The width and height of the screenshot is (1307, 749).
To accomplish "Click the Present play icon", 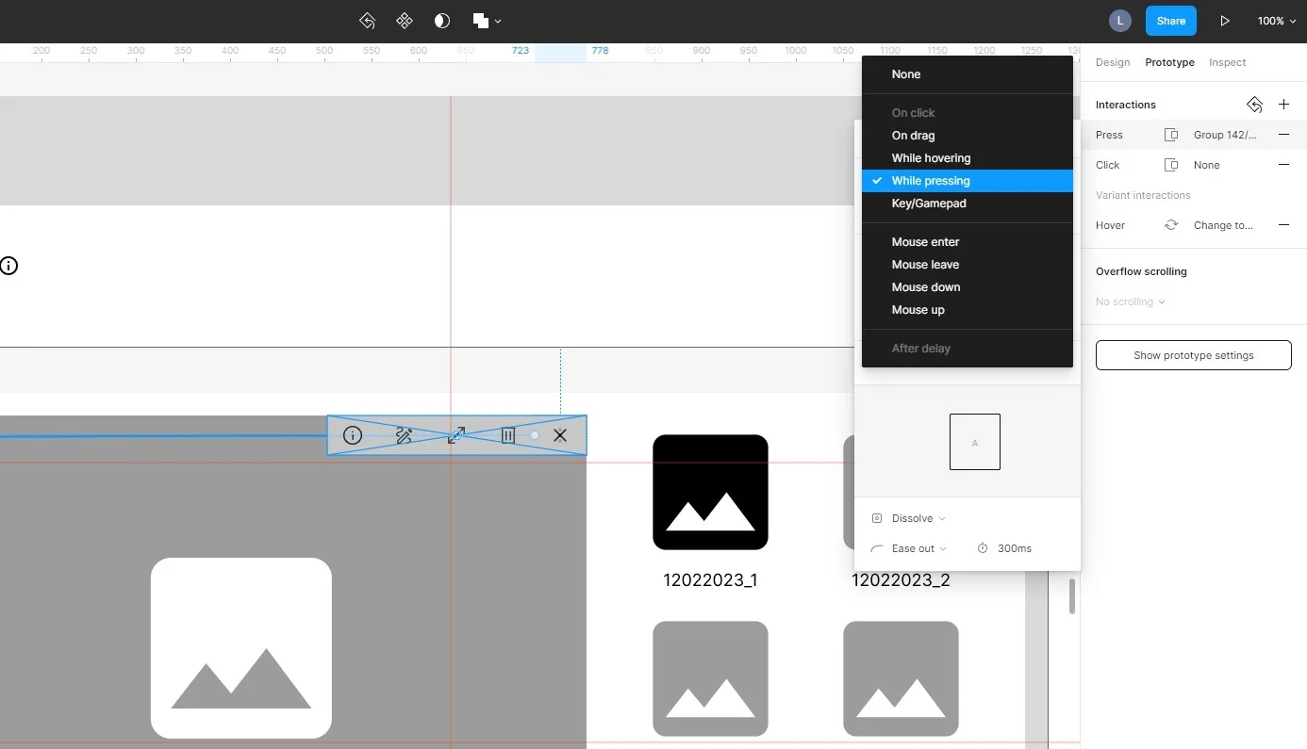I will [x=1225, y=21].
